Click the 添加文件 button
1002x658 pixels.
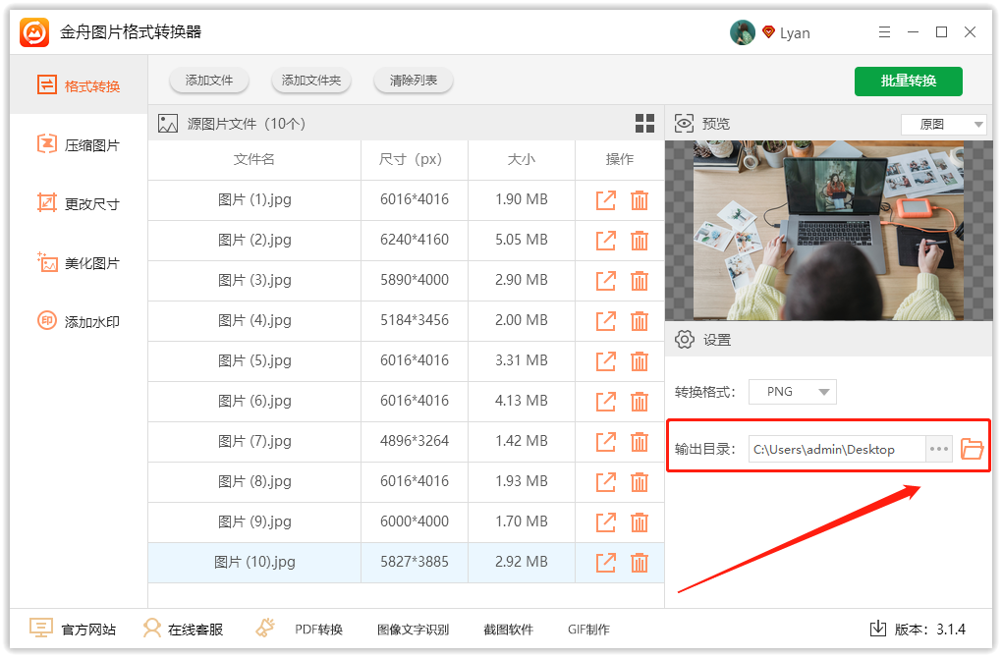click(208, 81)
